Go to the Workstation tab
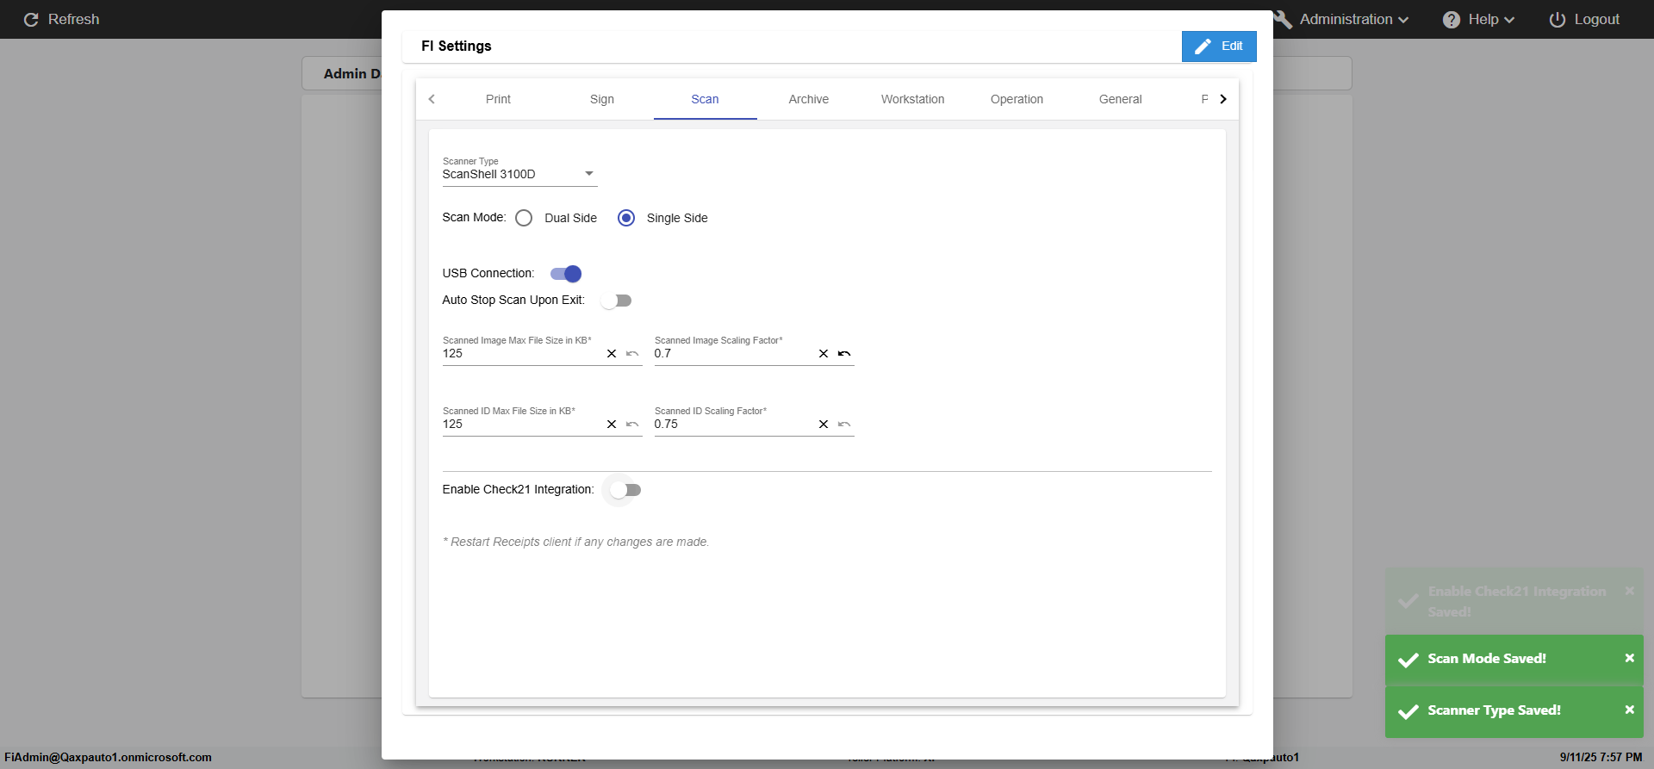1654x769 pixels. (912, 99)
